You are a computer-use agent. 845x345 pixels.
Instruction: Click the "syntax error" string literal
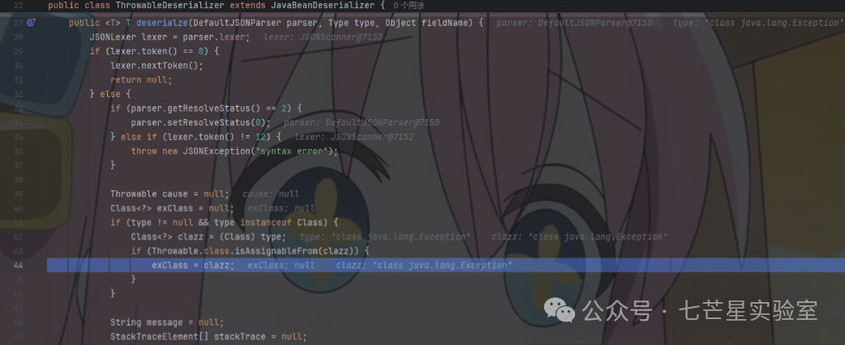(x=292, y=151)
